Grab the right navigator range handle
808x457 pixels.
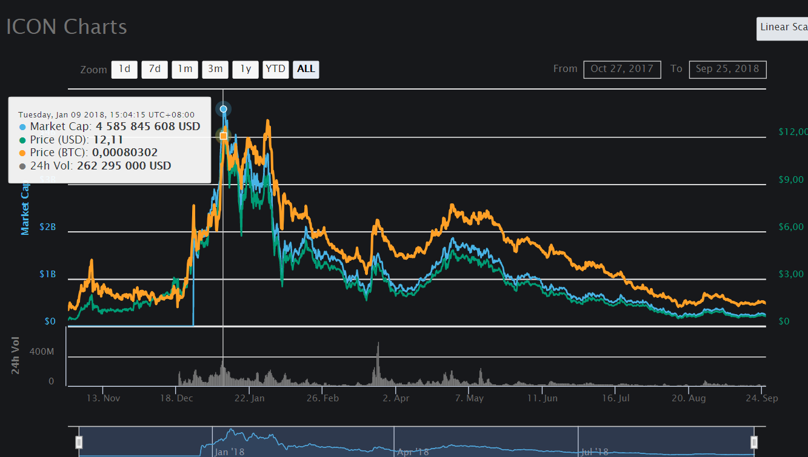pos(754,442)
